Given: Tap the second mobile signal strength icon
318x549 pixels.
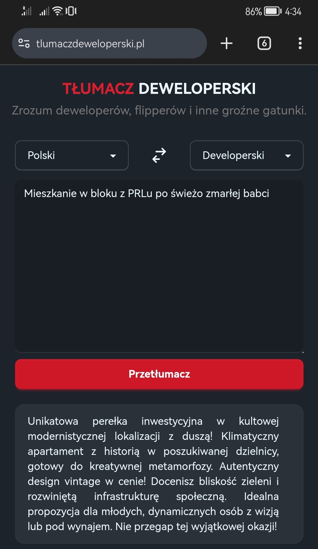Looking at the screenshot, I should [44, 12].
